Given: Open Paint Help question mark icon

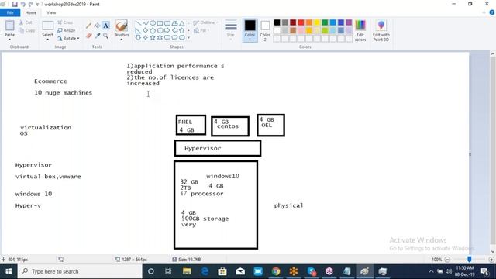Looking at the screenshot, I should click(492, 12).
